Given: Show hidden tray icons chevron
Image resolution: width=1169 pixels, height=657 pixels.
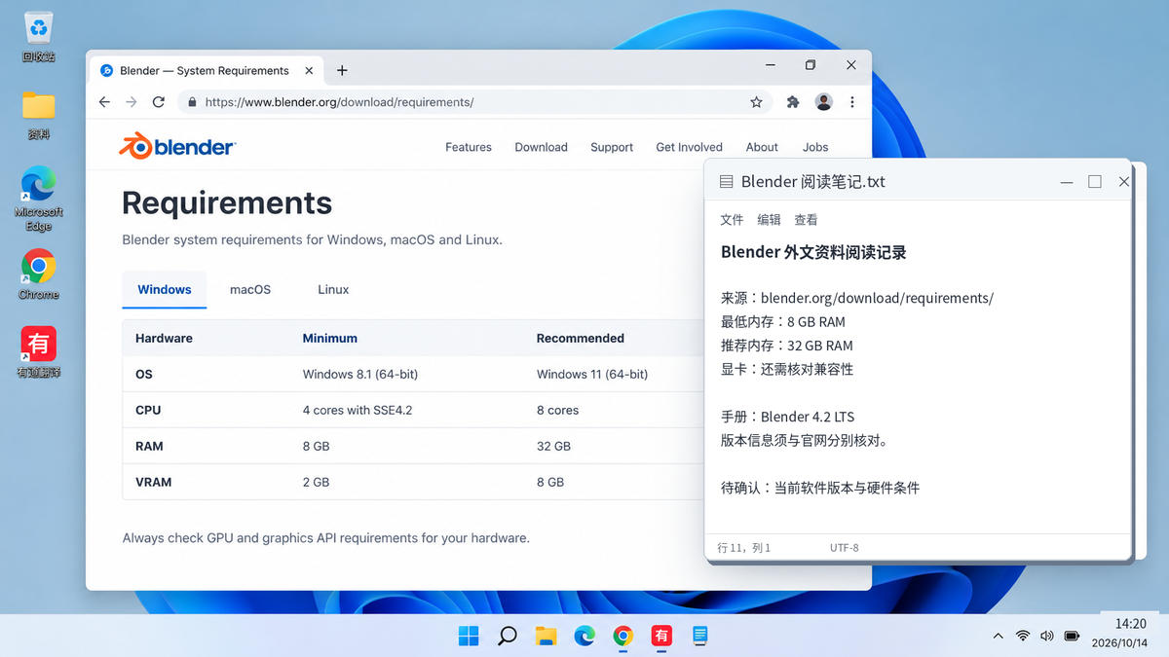Looking at the screenshot, I should [x=998, y=636].
